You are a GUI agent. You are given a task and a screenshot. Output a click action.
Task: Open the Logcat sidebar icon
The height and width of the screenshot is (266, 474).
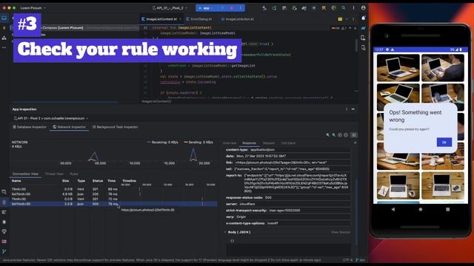(4, 212)
